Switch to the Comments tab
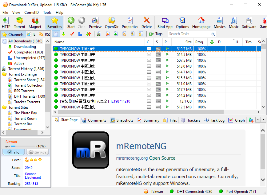This screenshot has height=195, width=267. pyautogui.click(x=94, y=120)
